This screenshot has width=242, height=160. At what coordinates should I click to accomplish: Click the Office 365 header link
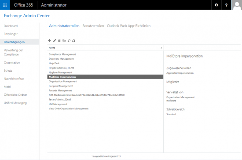pos(23,5)
